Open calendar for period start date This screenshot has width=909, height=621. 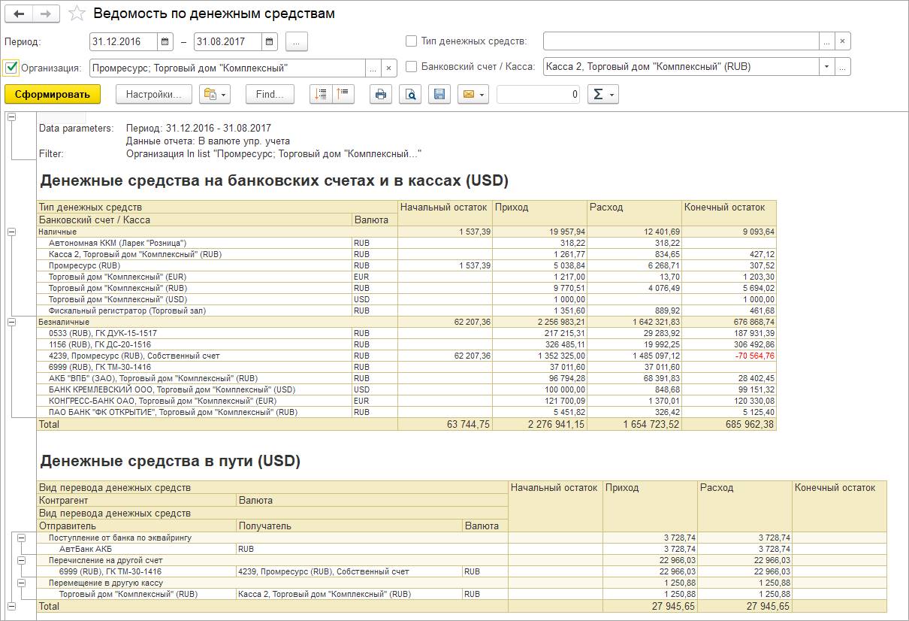[165, 41]
